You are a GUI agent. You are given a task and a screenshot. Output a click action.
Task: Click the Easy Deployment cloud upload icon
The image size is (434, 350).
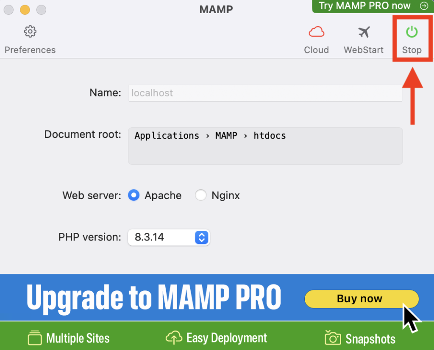(174, 338)
